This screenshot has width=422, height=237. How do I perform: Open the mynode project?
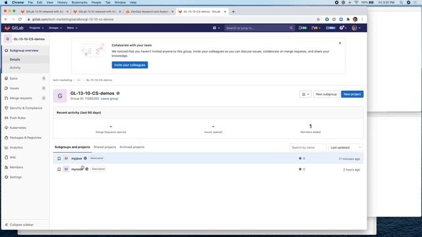(x=77, y=169)
